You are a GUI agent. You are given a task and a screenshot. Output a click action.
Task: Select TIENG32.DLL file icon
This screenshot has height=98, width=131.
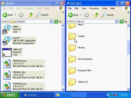7,75
